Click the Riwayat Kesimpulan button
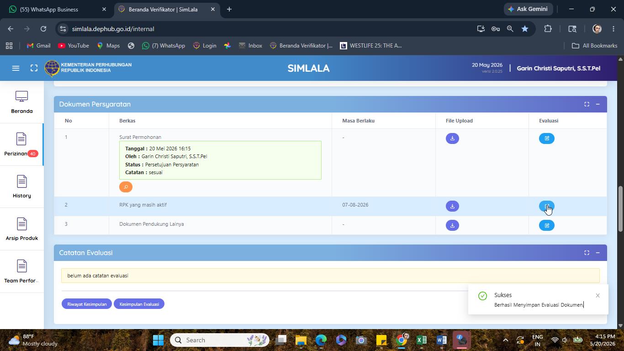 coord(87,304)
